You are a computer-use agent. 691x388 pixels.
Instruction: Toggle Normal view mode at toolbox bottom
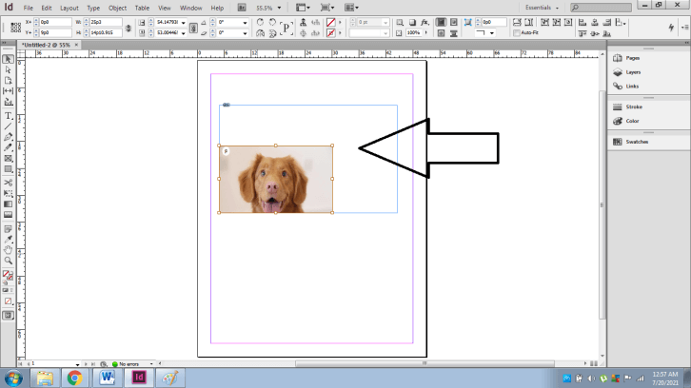coord(8,316)
